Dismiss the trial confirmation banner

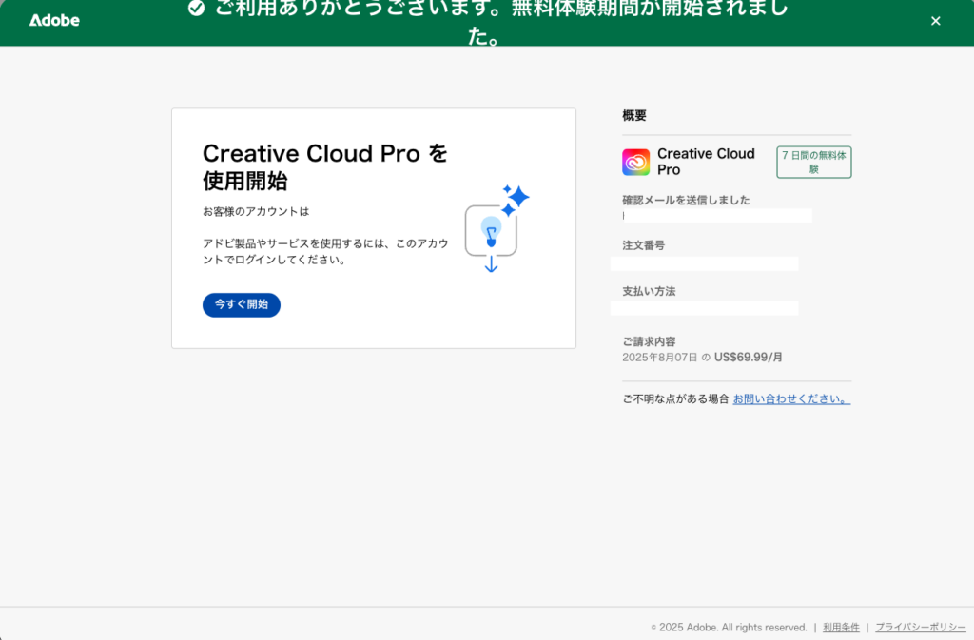[935, 20]
